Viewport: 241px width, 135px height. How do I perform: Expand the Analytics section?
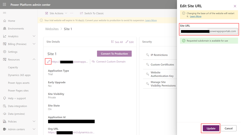coord(34,36)
